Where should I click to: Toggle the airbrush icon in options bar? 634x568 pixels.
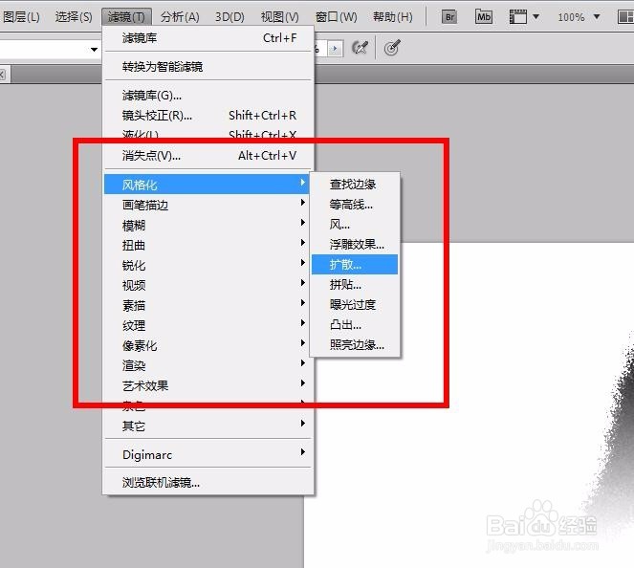tap(360, 48)
